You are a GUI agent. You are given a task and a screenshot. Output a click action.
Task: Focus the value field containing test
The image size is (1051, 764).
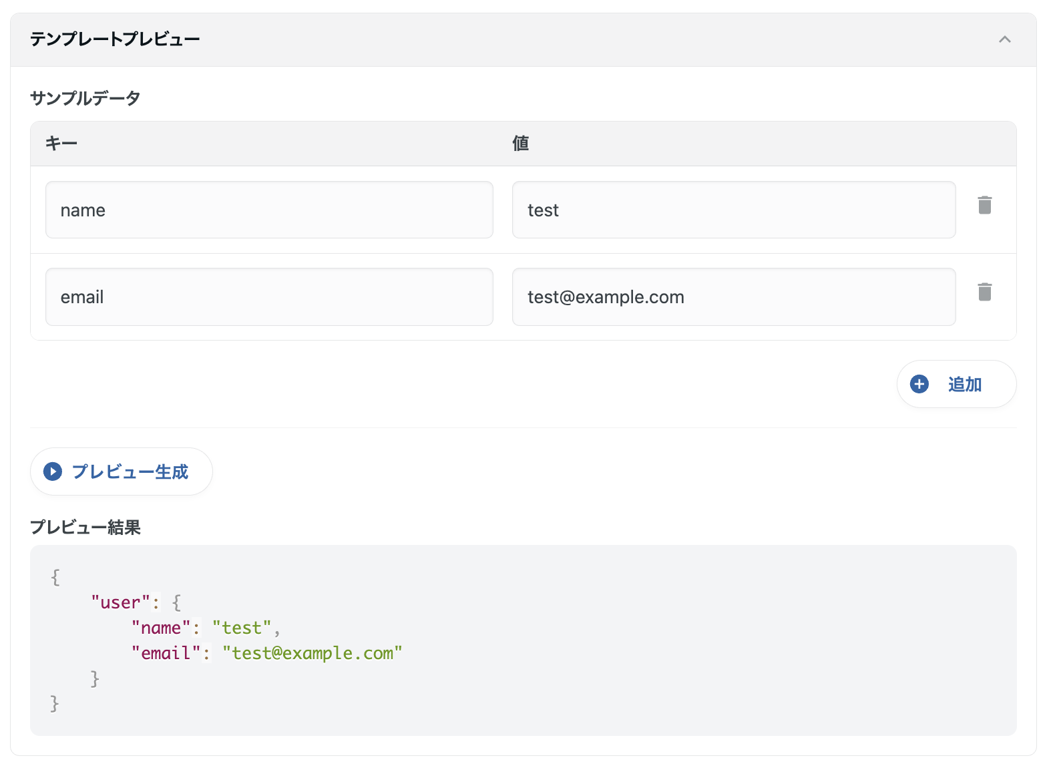pyautogui.click(x=733, y=210)
